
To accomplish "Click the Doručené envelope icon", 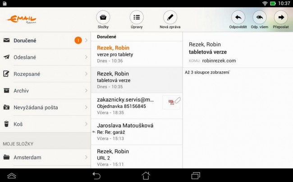I will (x=7, y=40).
